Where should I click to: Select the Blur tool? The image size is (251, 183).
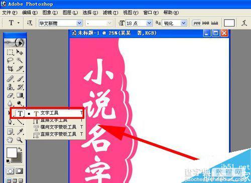[10, 103]
